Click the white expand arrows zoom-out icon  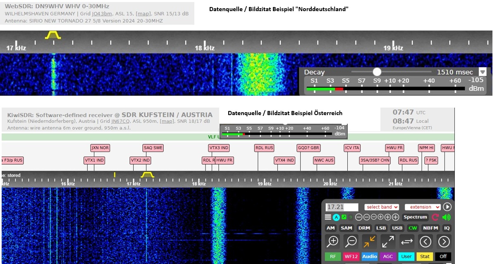(388, 241)
